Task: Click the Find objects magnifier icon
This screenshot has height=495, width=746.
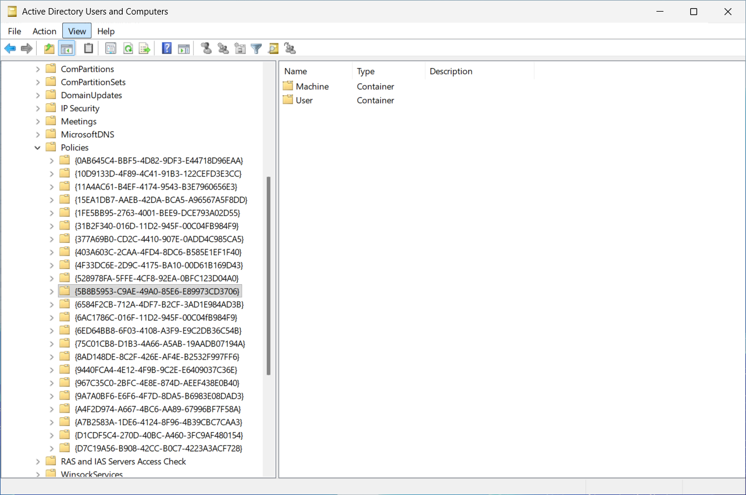Action: coord(273,49)
